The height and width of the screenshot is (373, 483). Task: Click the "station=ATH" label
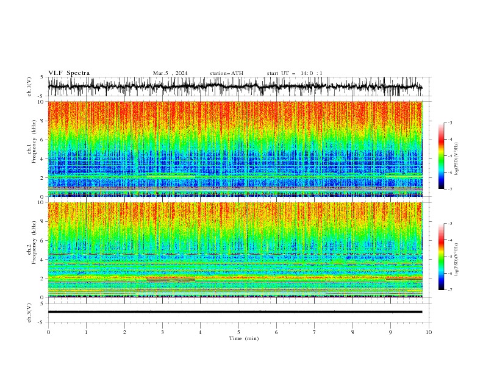click(x=226, y=73)
